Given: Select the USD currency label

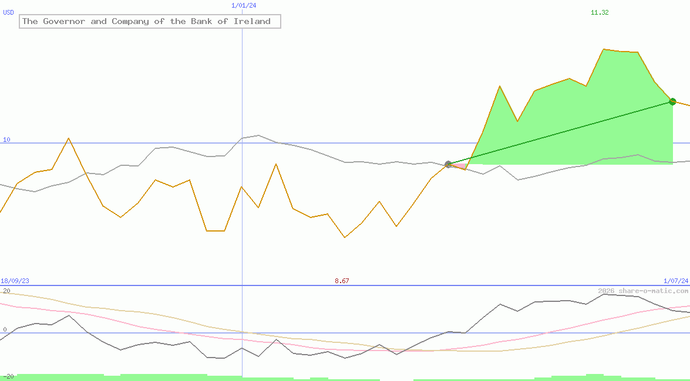Looking at the screenshot, I should coord(8,12).
